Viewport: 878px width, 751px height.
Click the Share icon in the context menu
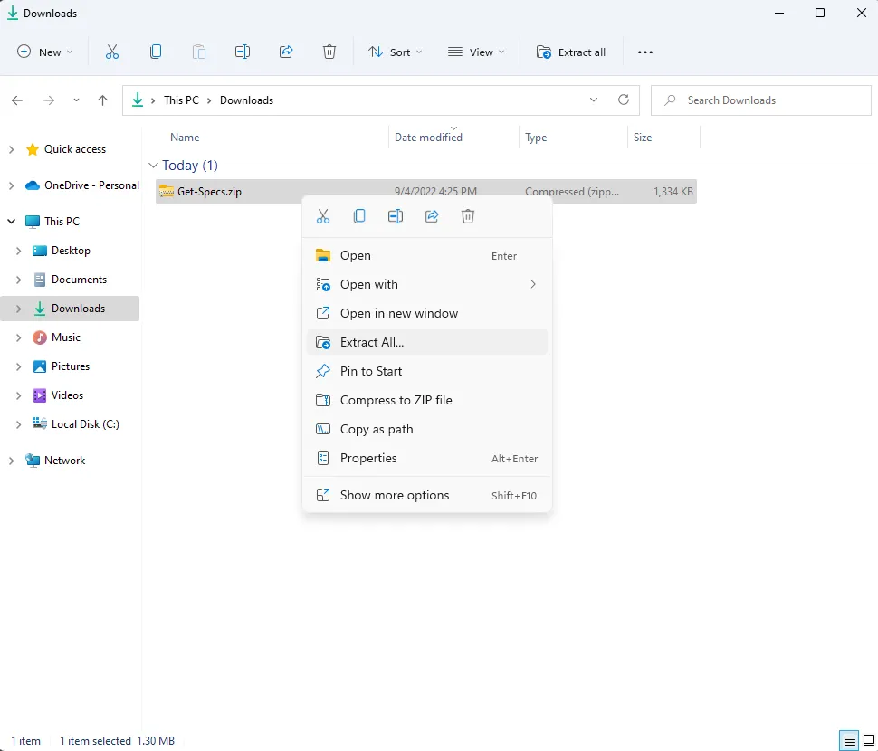[432, 216]
